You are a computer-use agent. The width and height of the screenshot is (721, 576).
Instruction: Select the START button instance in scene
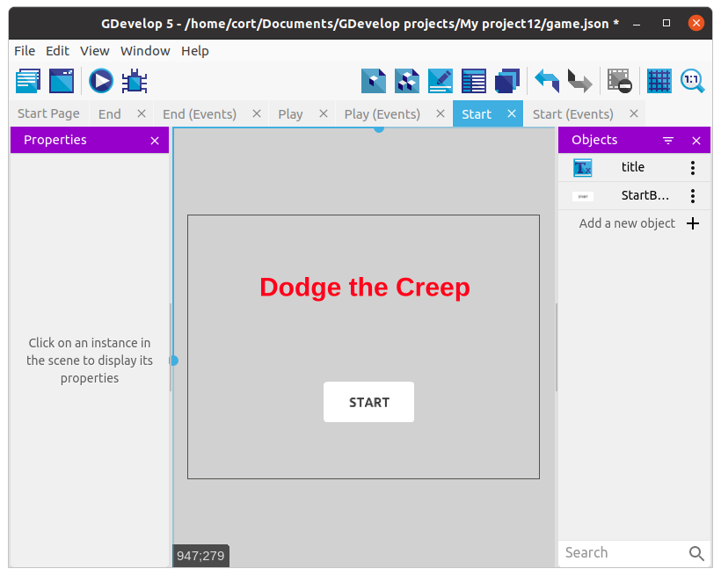[368, 402]
